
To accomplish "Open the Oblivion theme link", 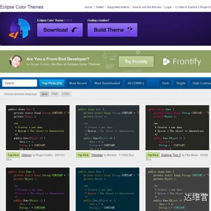I will coord(27,155).
